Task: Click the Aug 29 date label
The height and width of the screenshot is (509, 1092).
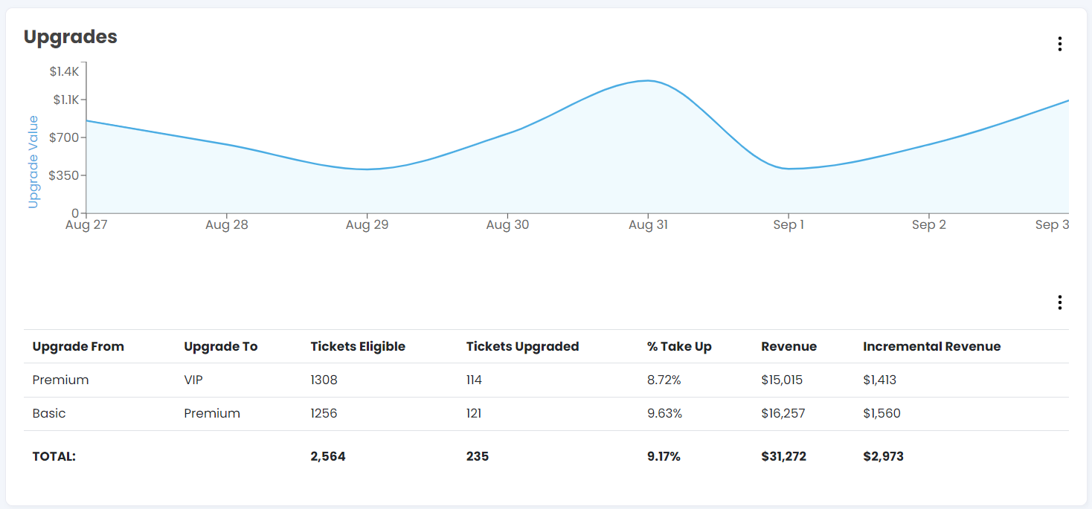Action: pos(367,225)
